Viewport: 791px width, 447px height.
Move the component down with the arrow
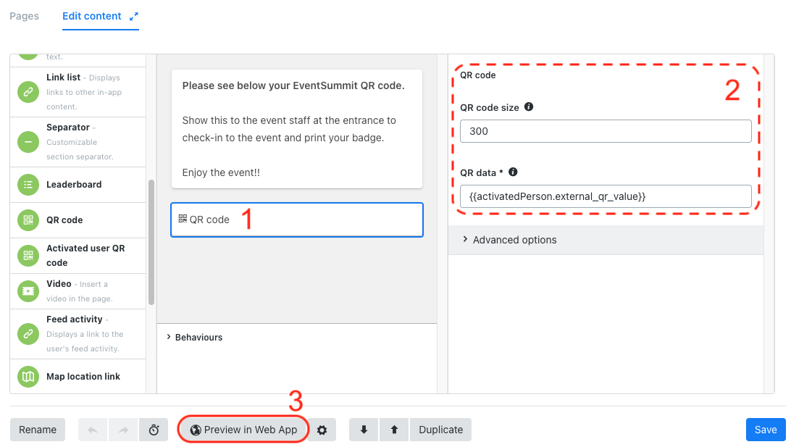click(x=364, y=430)
